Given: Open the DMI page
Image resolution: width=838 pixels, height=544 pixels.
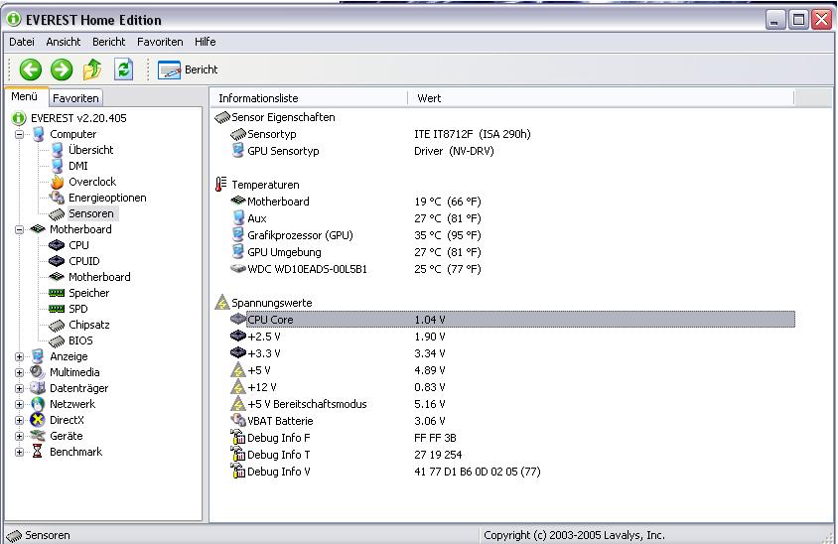Looking at the screenshot, I should point(78,166).
